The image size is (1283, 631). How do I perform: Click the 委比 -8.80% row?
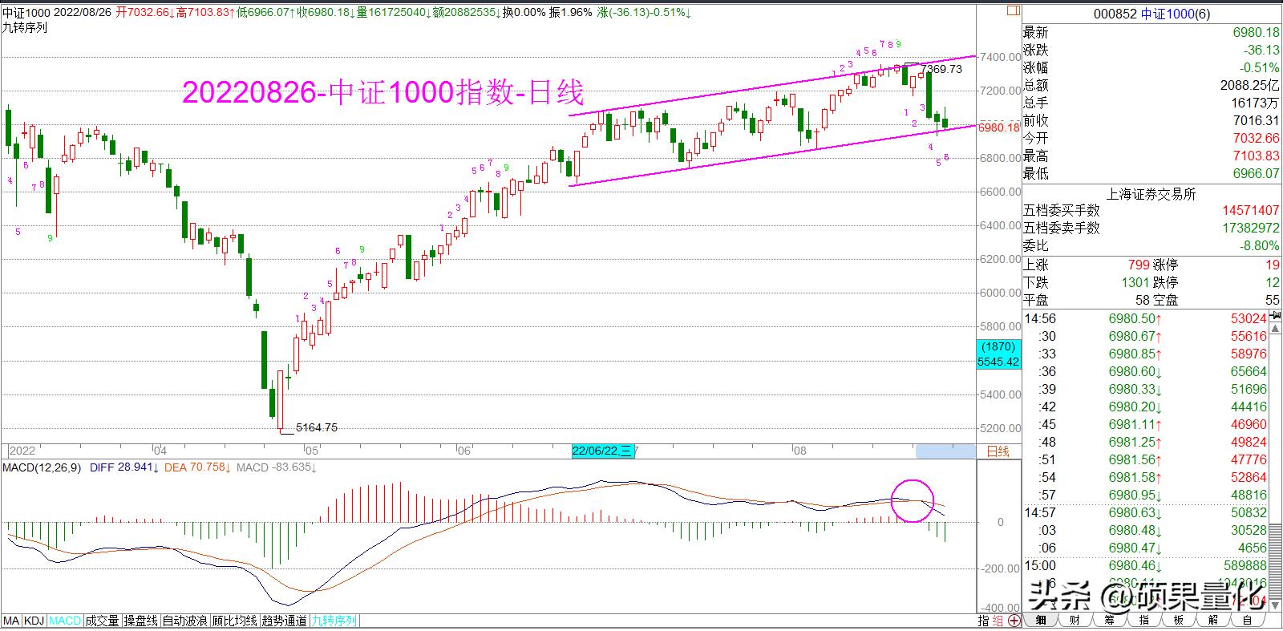(1151, 245)
